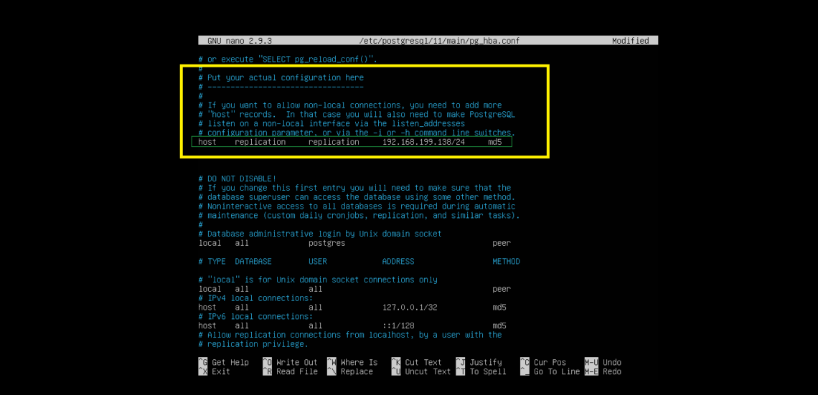Click the ^K Cut Text shortcut
818x395 pixels.
click(417, 362)
